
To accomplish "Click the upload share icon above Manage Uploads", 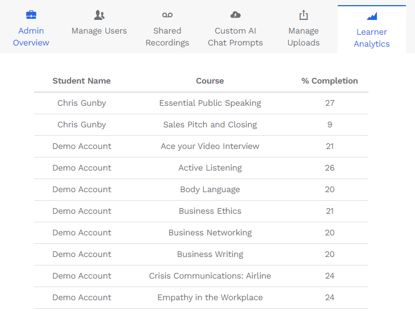I will (304, 15).
